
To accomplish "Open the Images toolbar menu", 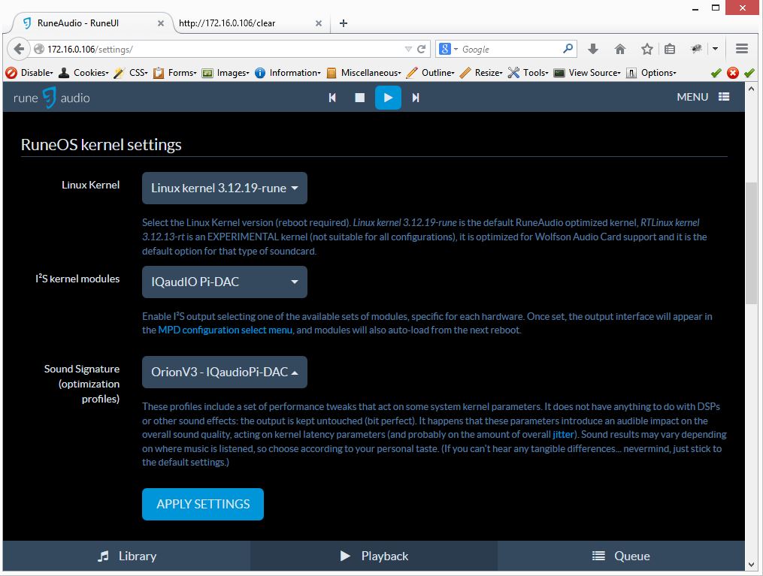I will click(226, 73).
